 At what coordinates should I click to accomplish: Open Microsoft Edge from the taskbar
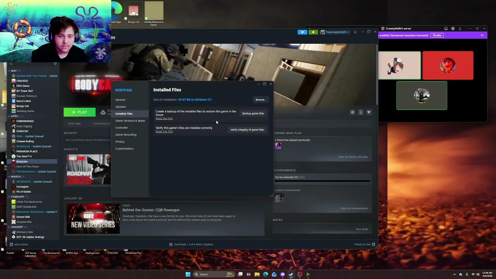coord(265,274)
